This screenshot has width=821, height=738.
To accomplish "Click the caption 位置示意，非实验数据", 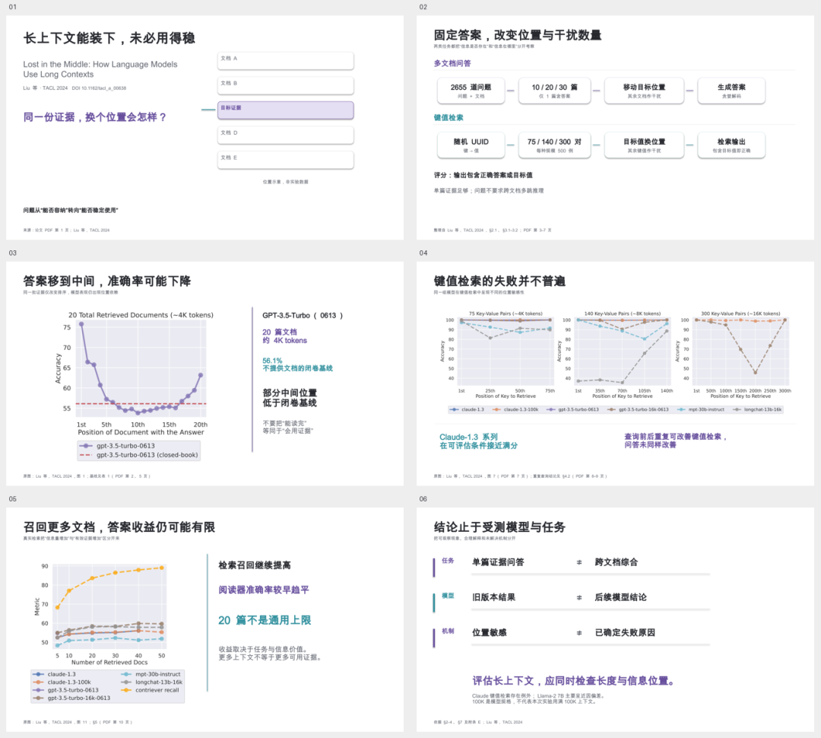I will point(285,182).
